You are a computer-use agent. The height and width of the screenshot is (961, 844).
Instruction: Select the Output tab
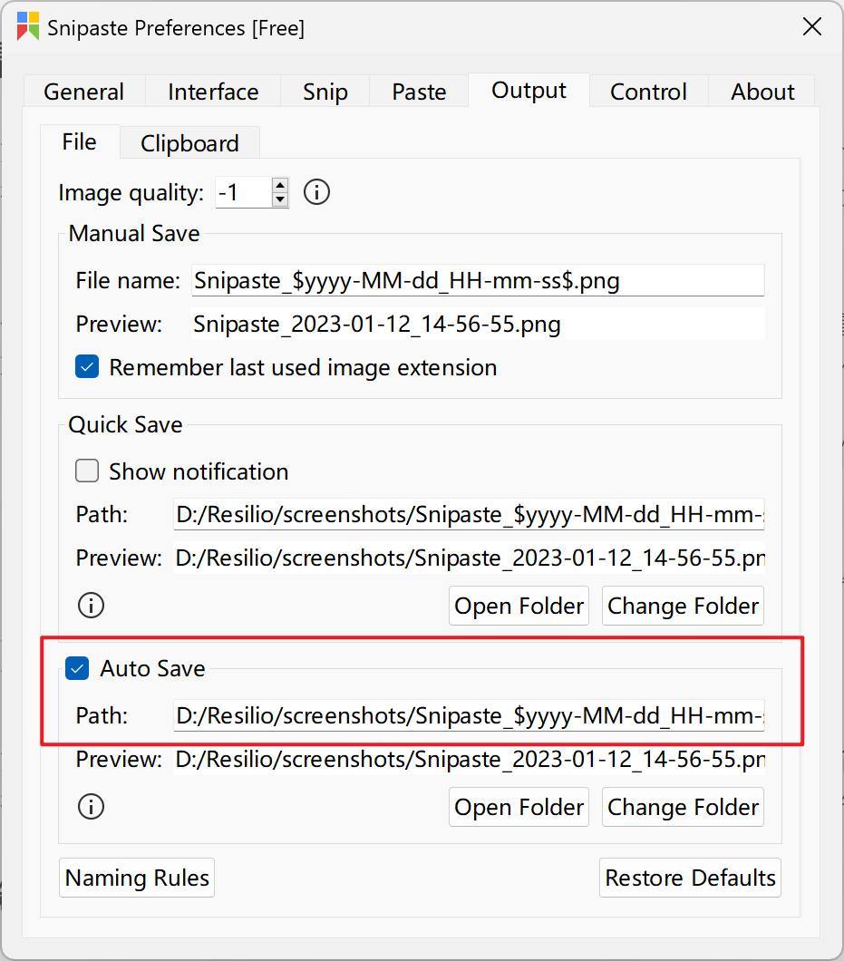coord(529,90)
